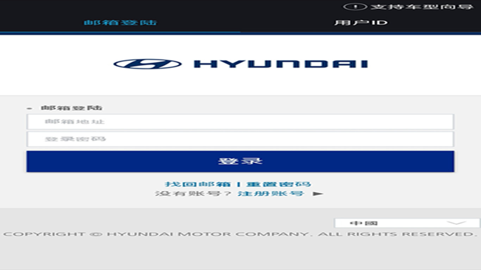Image resolution: width=481 pixels, height=270 pixels.
Task: Click the Hyundai oval logo emblem
Action: (x=148, y=64)
